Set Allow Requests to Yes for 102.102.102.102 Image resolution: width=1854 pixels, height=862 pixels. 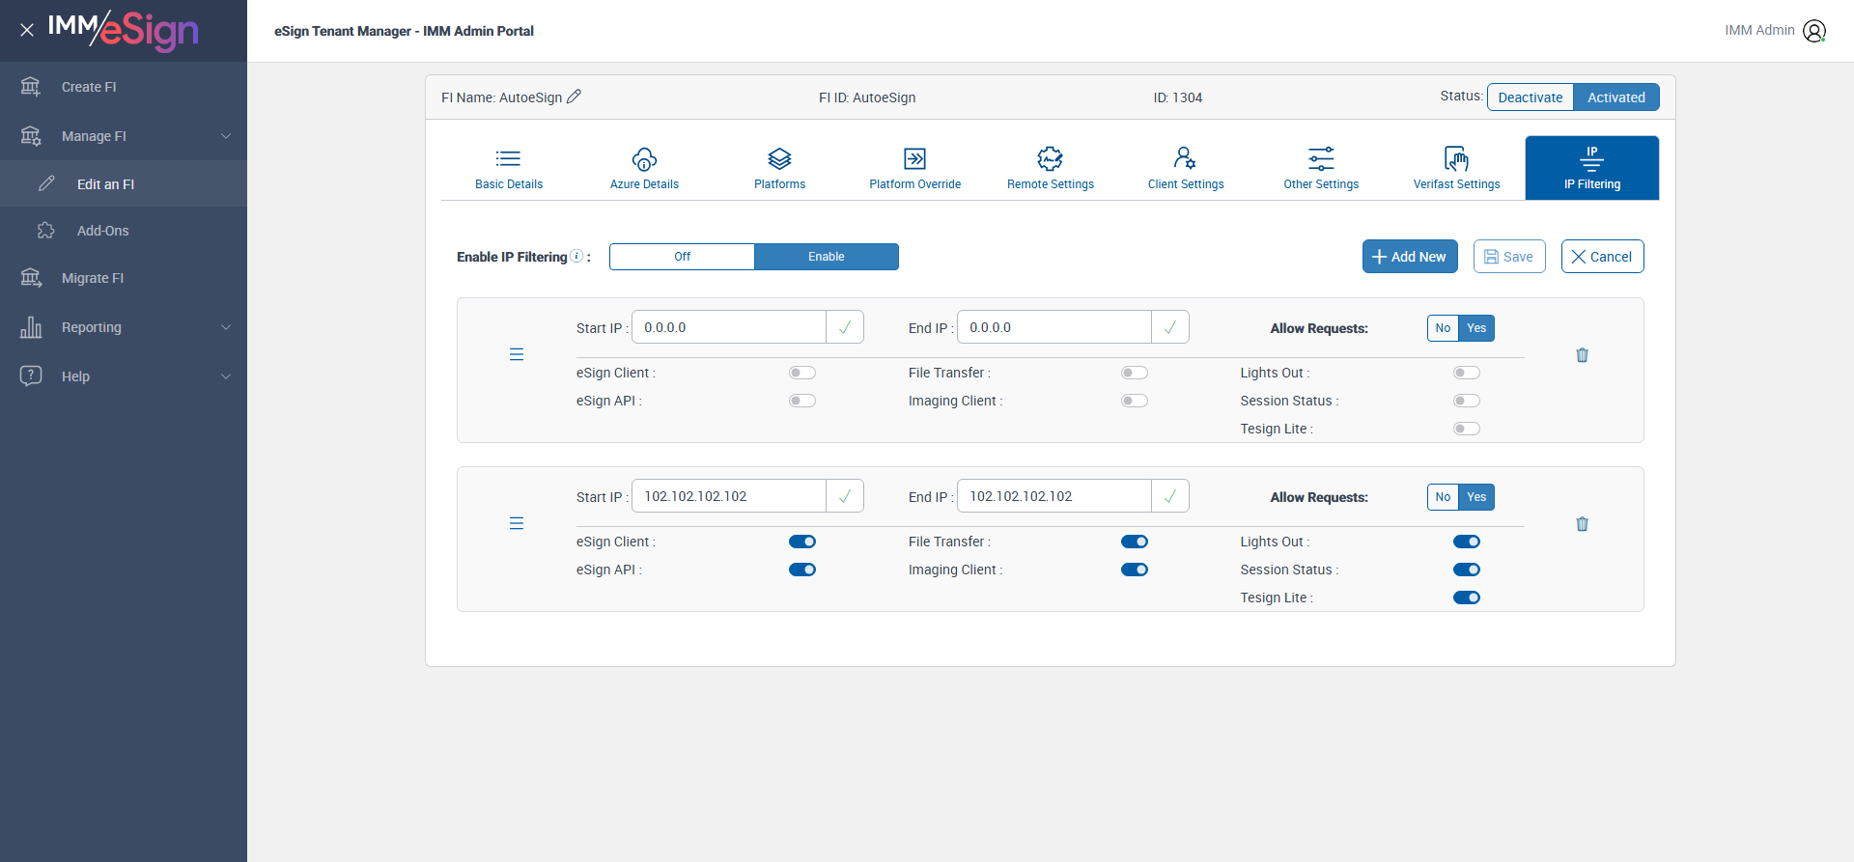[x=1476, y=497]
